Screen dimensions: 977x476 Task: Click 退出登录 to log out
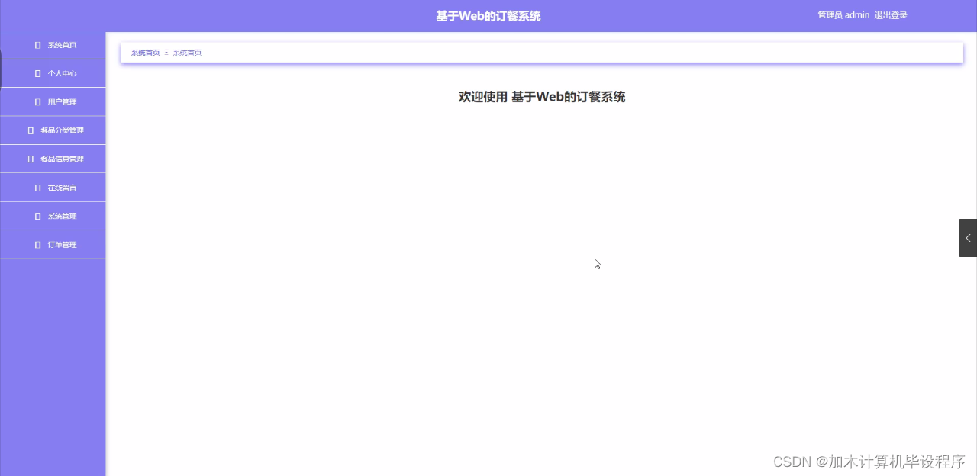(x=890, y=14)
